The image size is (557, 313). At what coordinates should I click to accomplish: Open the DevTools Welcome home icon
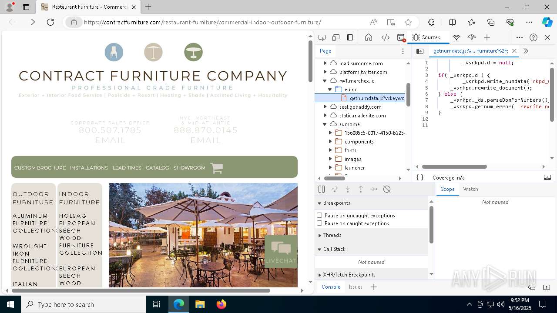(369, 37)
